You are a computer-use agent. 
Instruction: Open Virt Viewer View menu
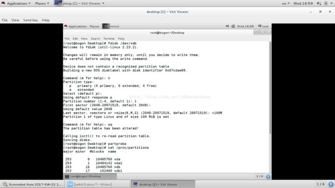[15, 20]
